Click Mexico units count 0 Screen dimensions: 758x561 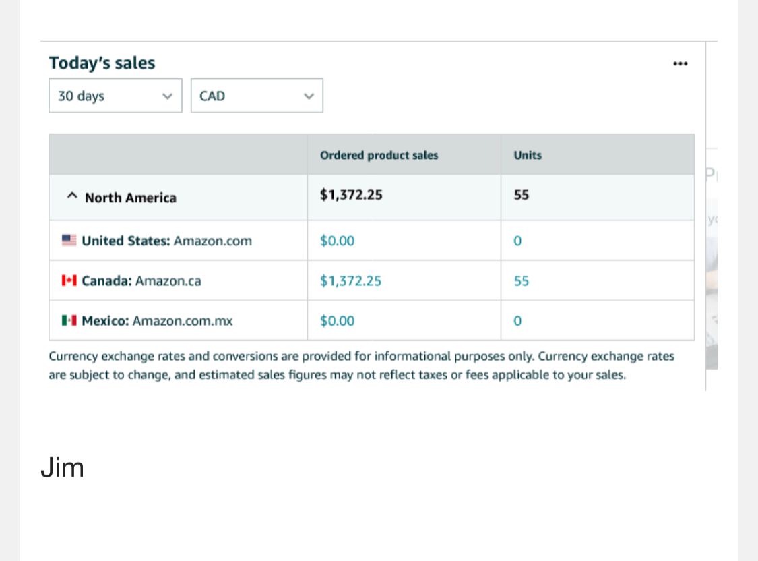tap(517, 320)
